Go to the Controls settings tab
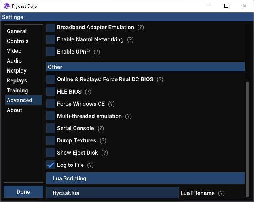This screenshot has width=254, height=202. [x=17, y=41]
